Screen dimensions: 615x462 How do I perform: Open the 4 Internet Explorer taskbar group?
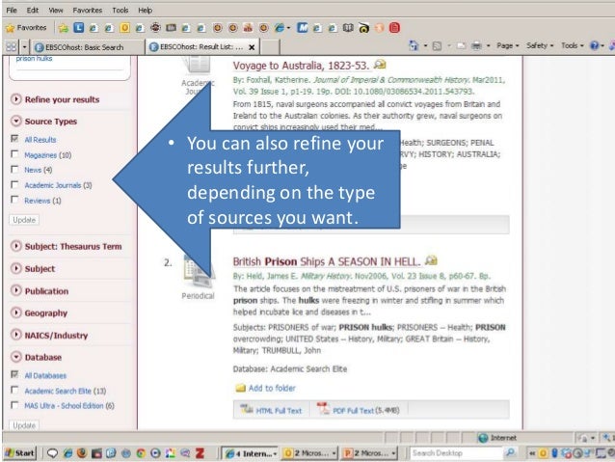coord(251,453)
